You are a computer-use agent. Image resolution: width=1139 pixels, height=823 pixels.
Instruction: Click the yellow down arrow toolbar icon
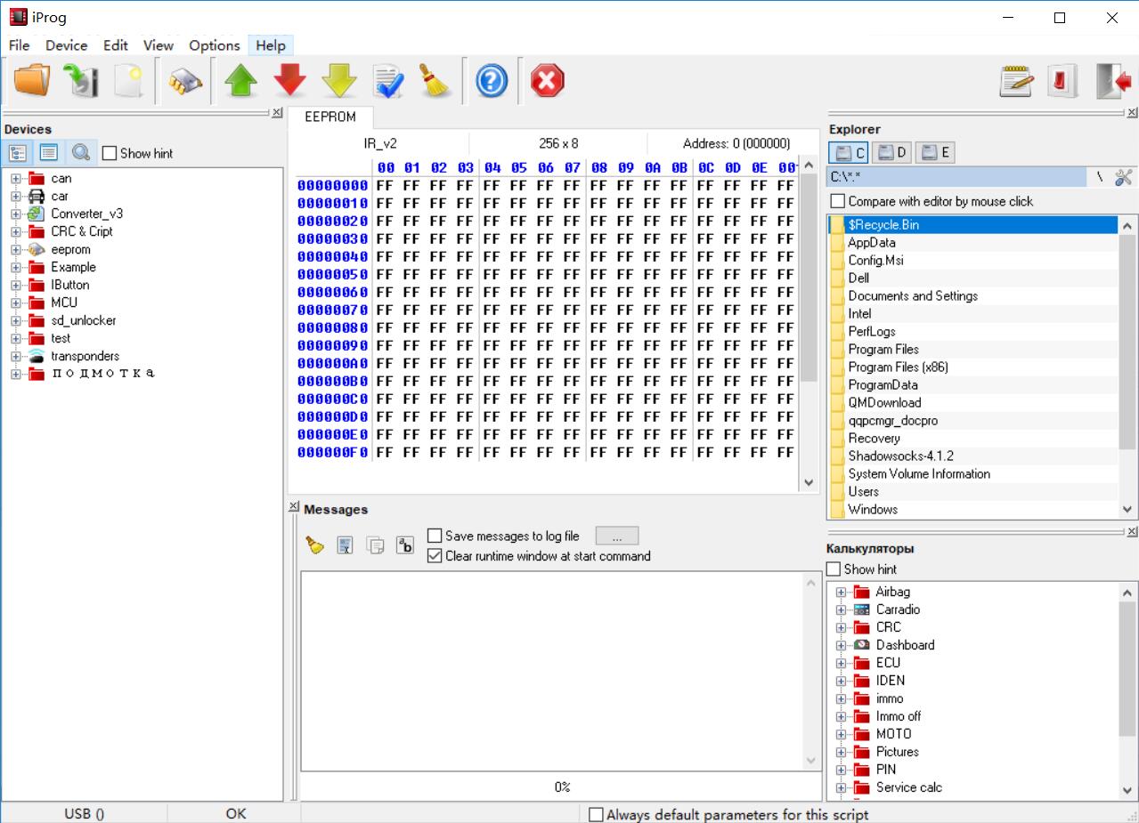click(338, 82)
